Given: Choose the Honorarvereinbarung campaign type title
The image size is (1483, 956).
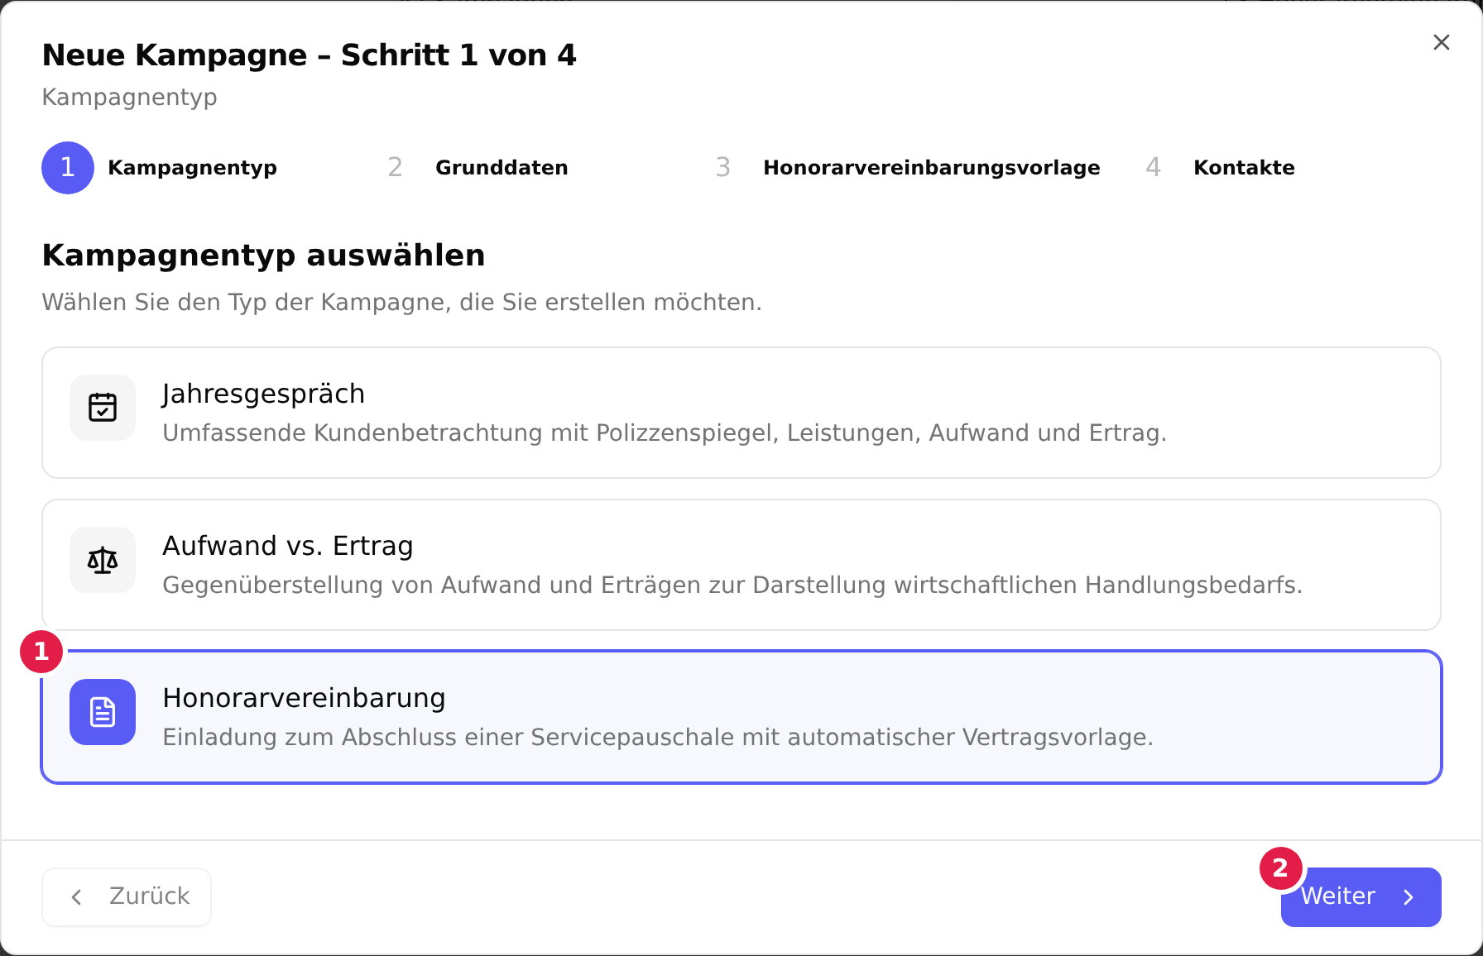Looking at the screenshot, I should click(x=304, y=698).
